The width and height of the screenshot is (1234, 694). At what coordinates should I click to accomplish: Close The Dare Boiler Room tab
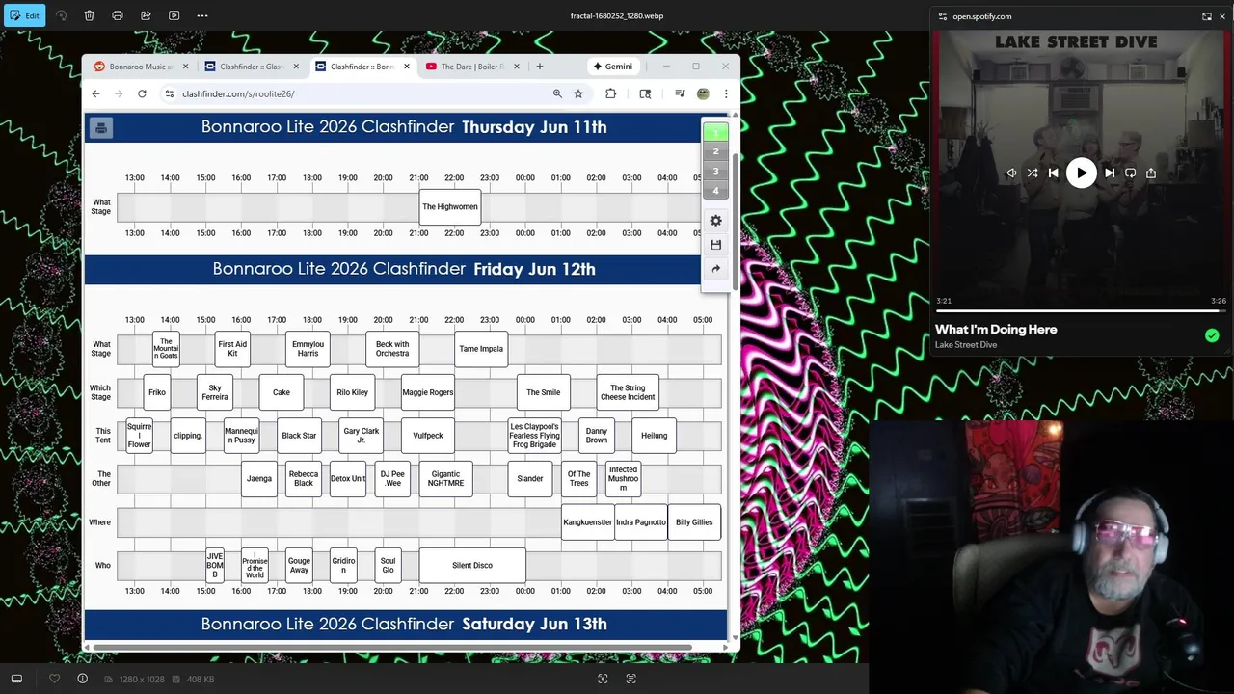coord(517,67)
